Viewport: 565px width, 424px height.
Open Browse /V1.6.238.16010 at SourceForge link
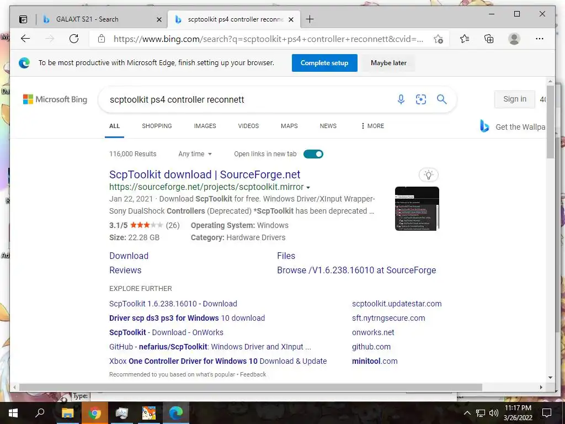pyautogui.click(x=356, y=270)
